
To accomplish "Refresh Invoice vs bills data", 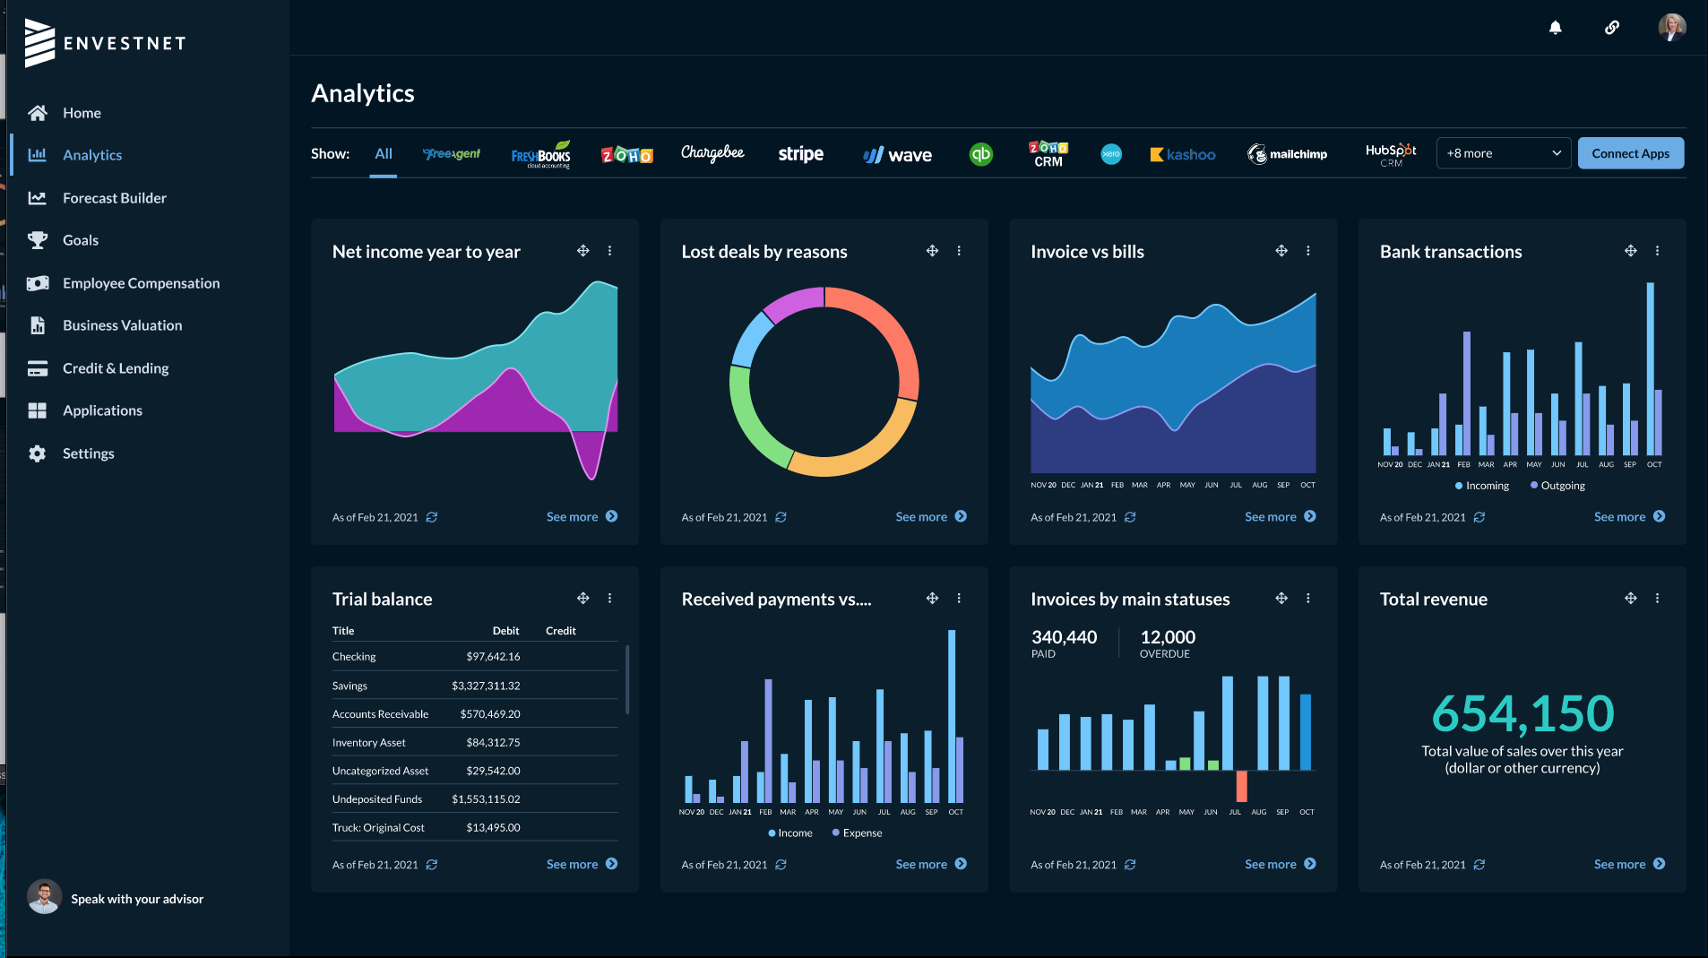I will click(1130, 517).
